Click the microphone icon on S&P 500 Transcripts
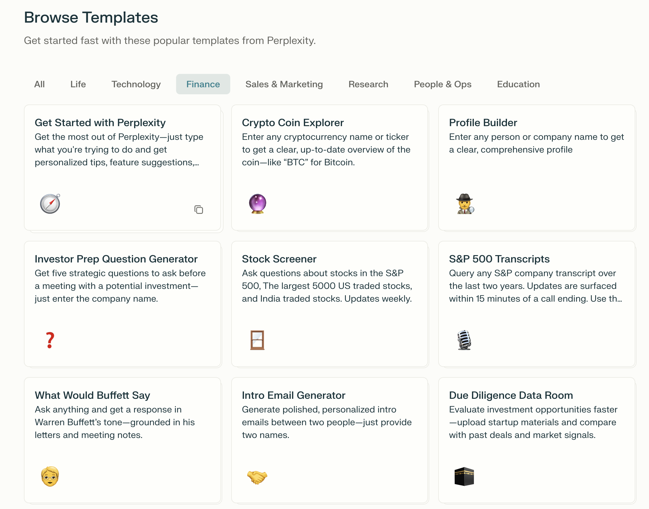This screenshot has width=649, height=509. pos(464,340)
